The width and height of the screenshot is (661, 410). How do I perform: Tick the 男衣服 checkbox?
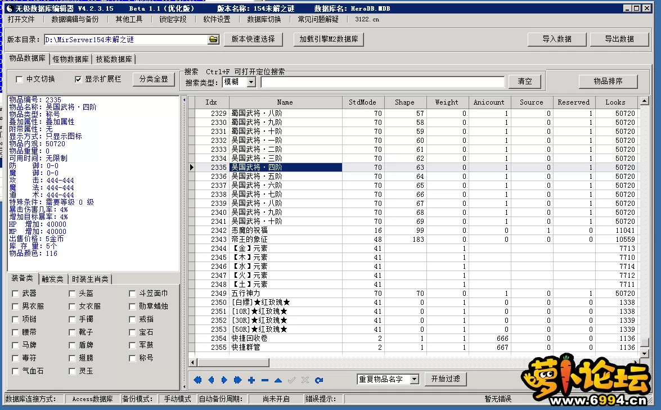pos(16,307)
